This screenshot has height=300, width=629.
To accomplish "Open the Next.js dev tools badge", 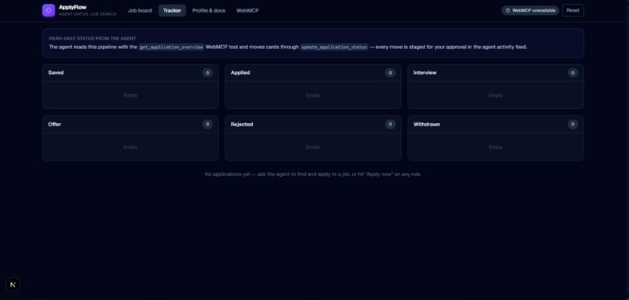I will coord(12,284).
